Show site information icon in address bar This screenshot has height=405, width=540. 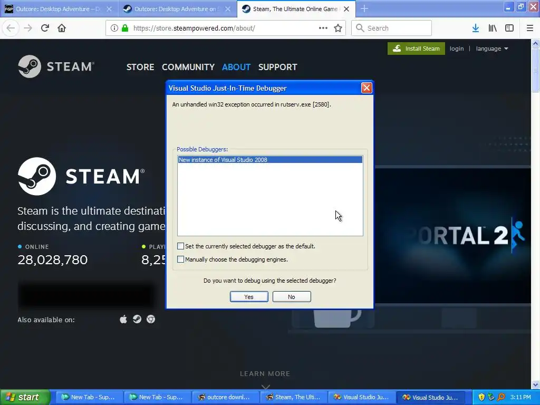[x=114, y=28]
